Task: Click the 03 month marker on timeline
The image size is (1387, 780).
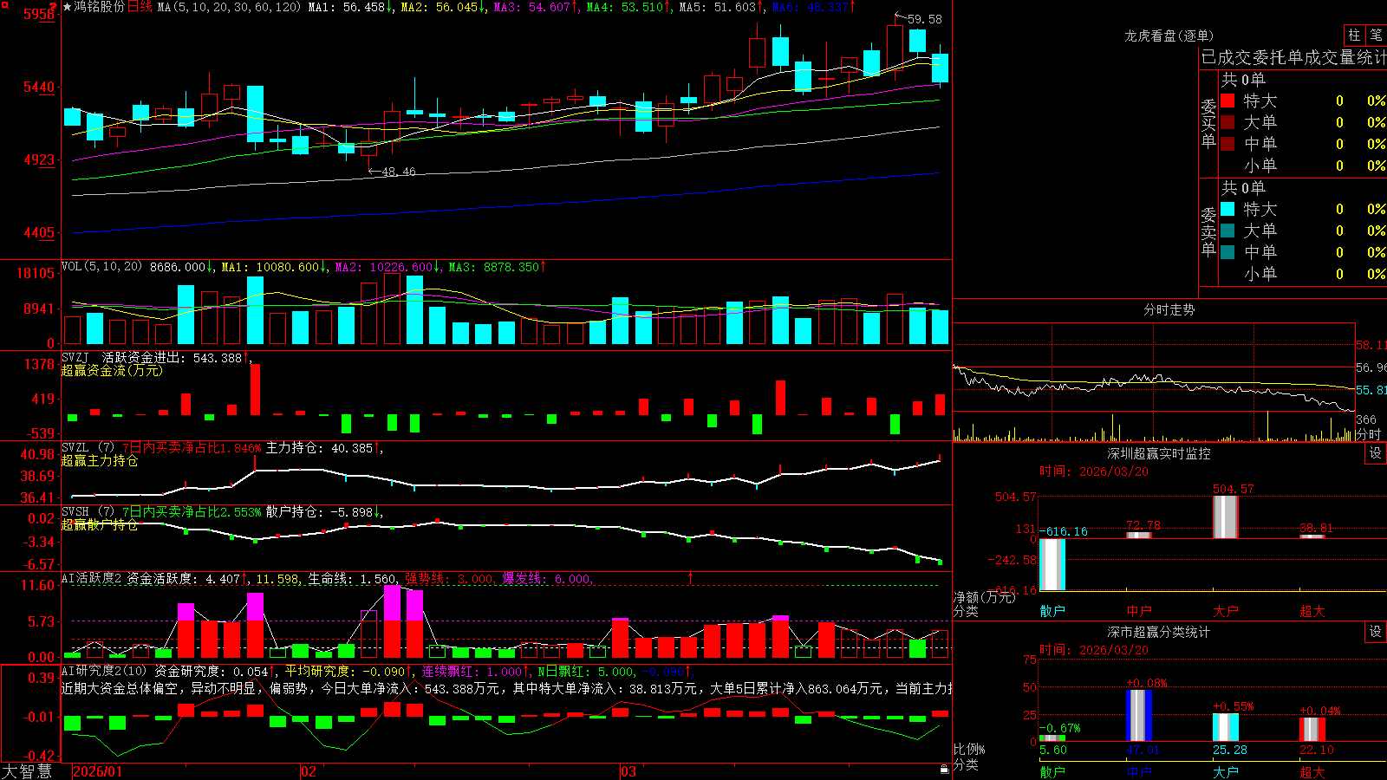Action: coord(628,771)
